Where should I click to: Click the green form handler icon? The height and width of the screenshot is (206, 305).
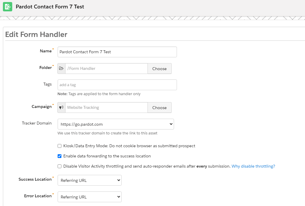[8, 7]
